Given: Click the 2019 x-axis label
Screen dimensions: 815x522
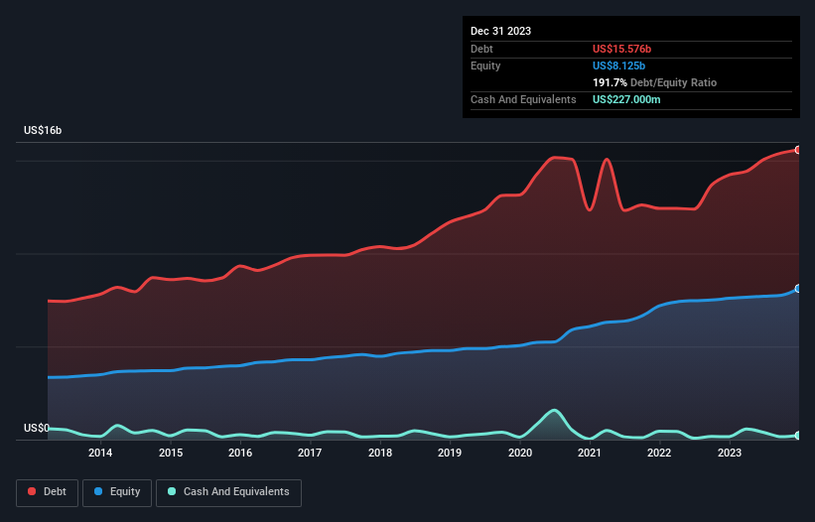Looking at the screenshot, I should (x=450, y=453).
